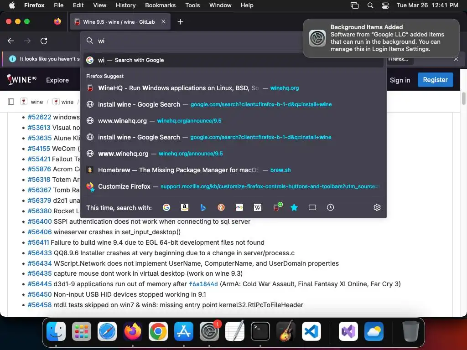Add WineHQ search engine icon

277,207
